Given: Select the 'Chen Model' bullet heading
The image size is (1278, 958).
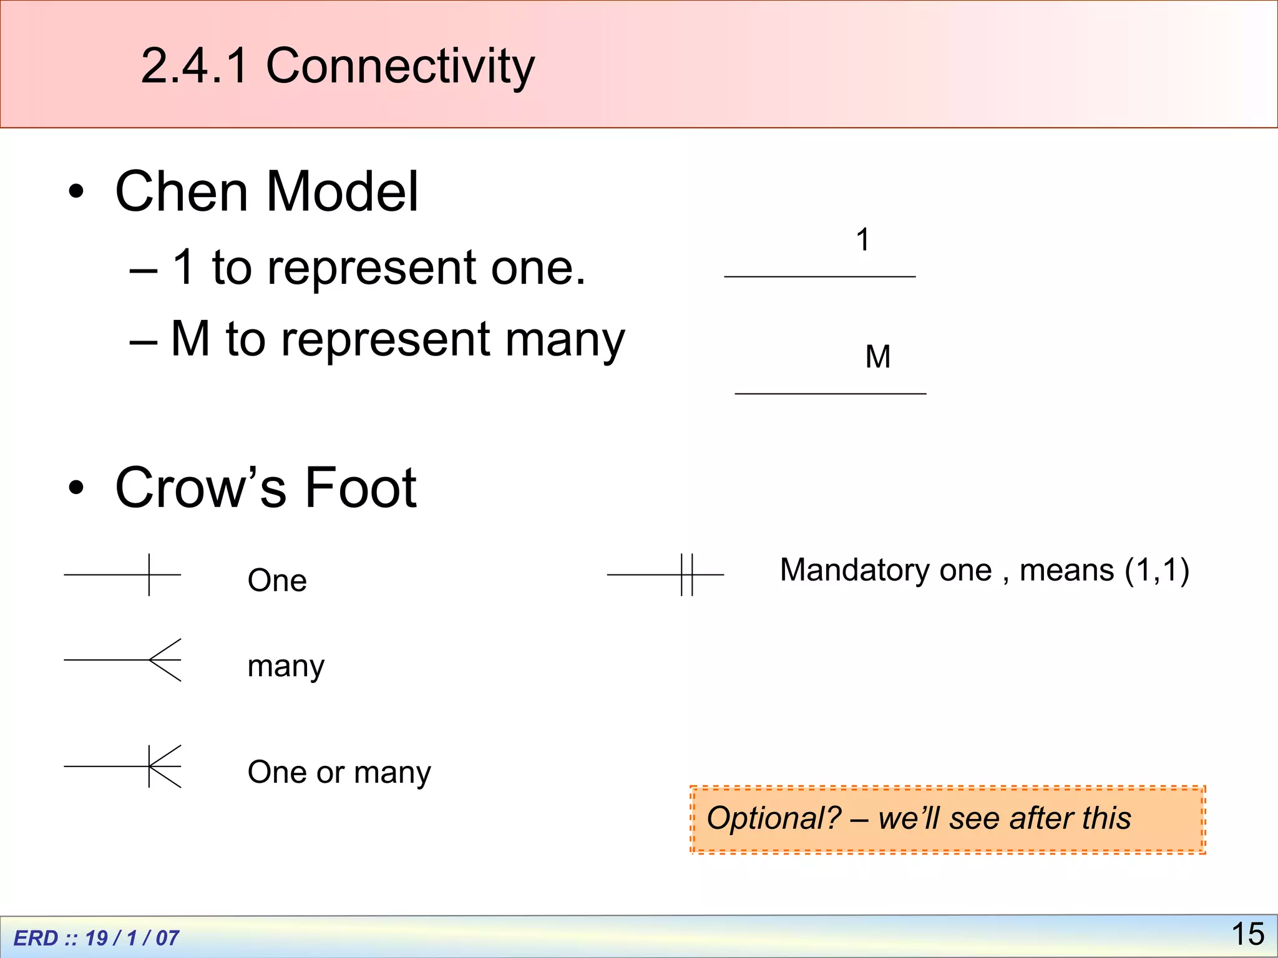Looking at the screenshot, I should (266, 191).
